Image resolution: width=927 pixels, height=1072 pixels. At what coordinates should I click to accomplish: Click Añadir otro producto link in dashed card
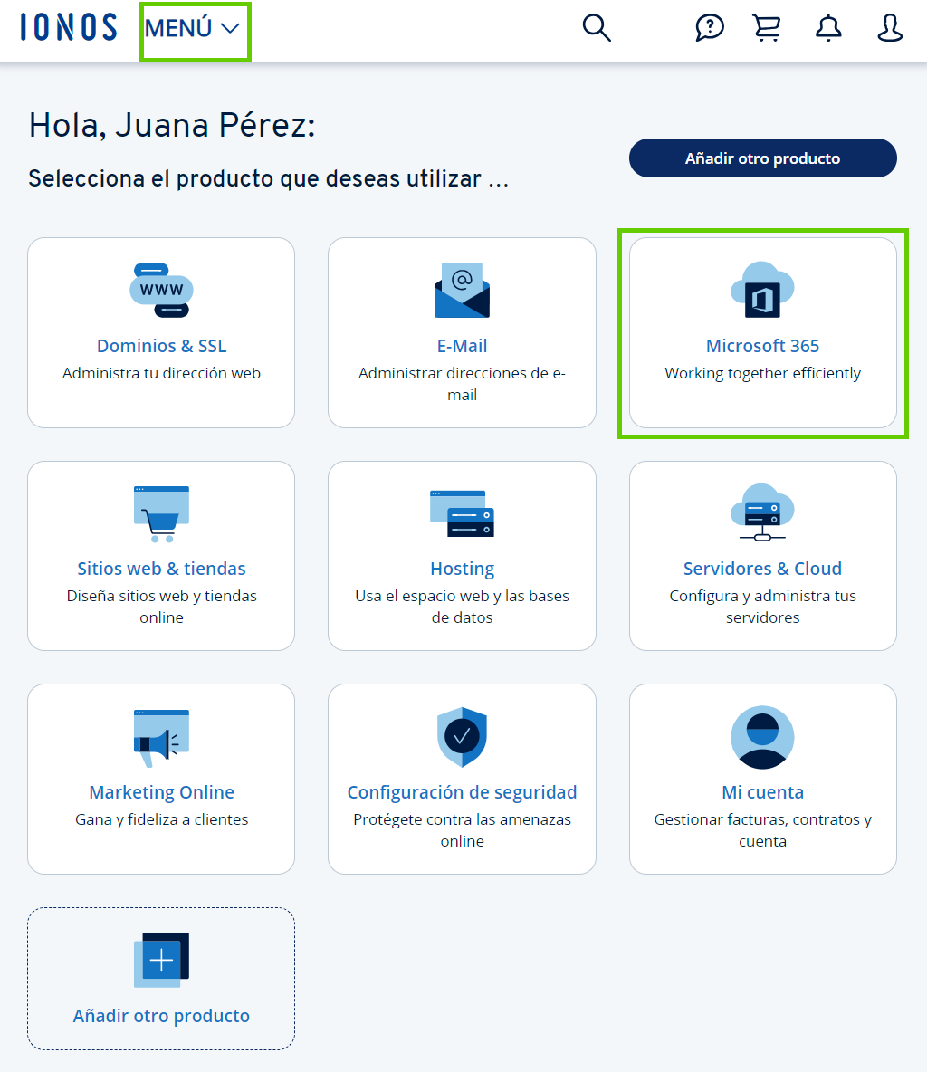click(161, 1016)
